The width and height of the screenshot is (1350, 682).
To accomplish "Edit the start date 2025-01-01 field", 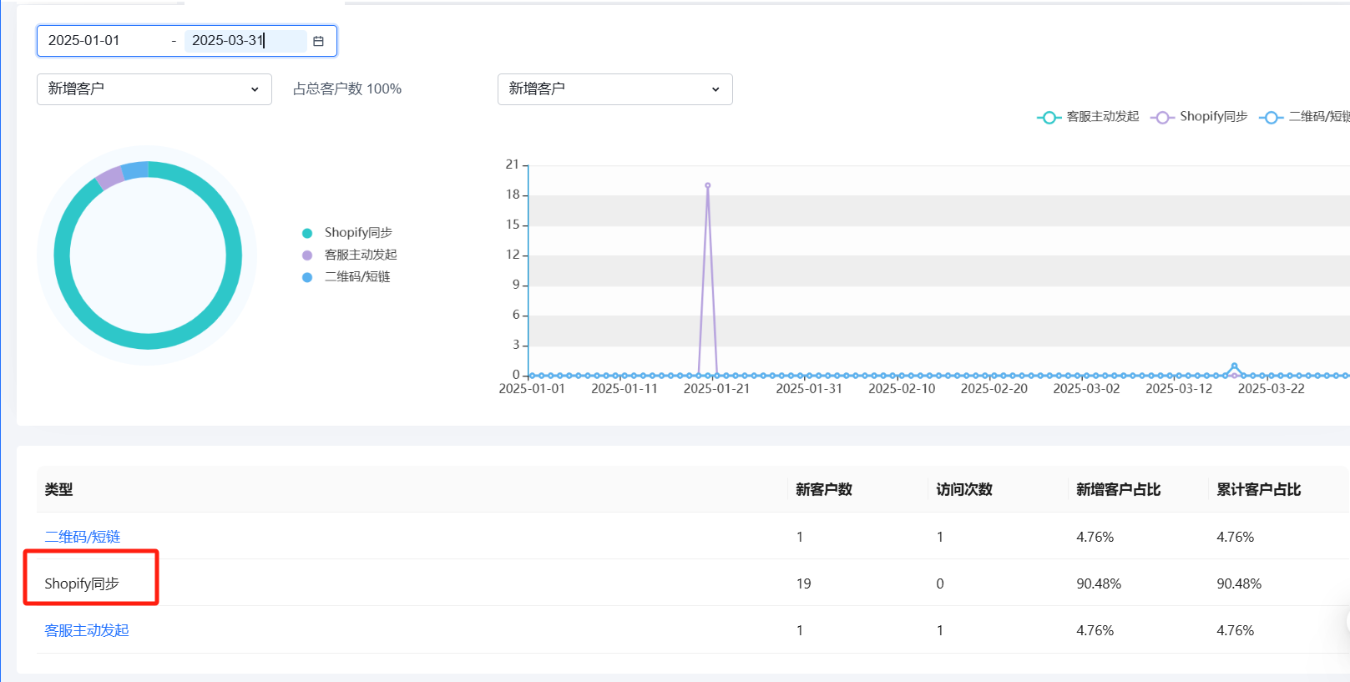I will [x=104, y=40].
